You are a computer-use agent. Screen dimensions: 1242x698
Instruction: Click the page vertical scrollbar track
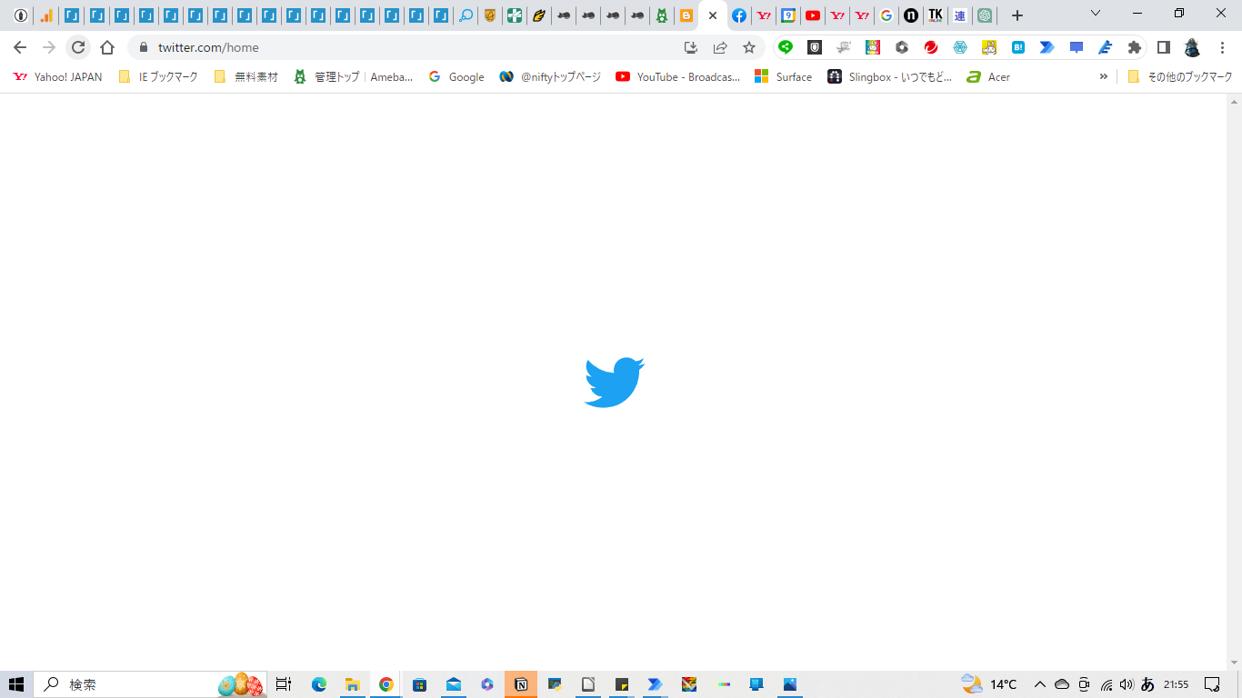[x=1234, y=382]
